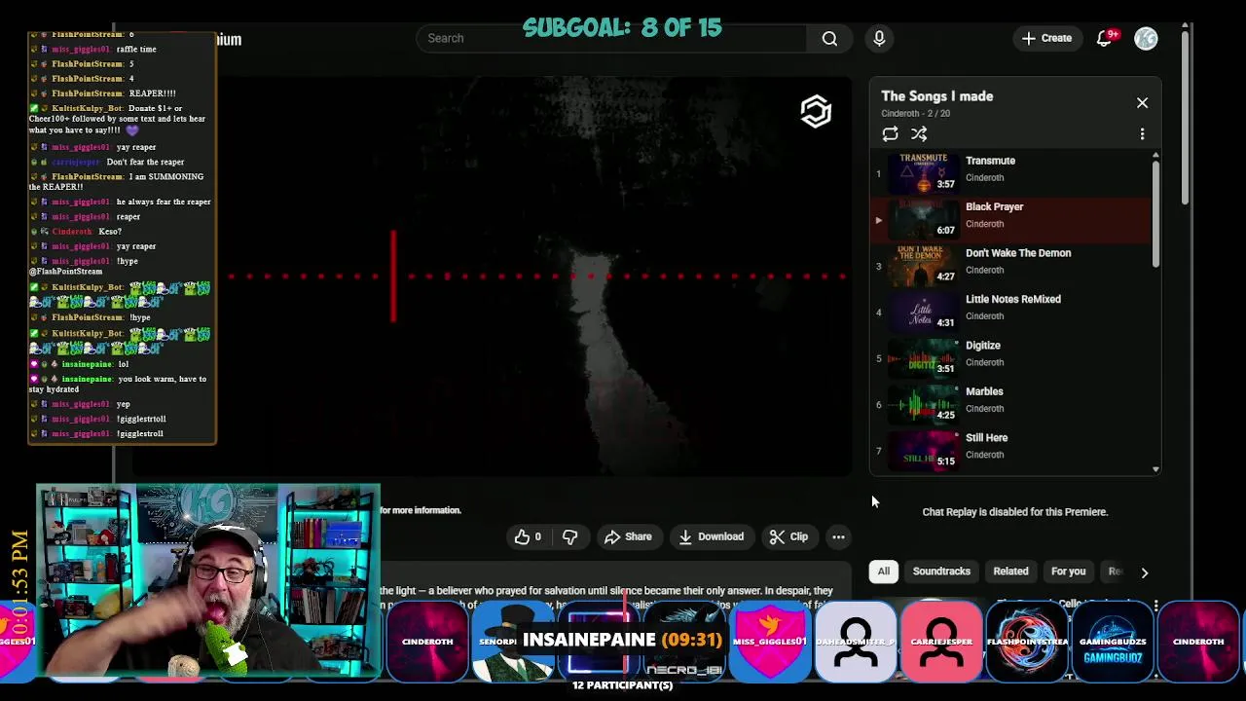Click the playlist scrollbar up arrow
The height and width of the screenshot is (701, 1246).
pos(1155,155)
